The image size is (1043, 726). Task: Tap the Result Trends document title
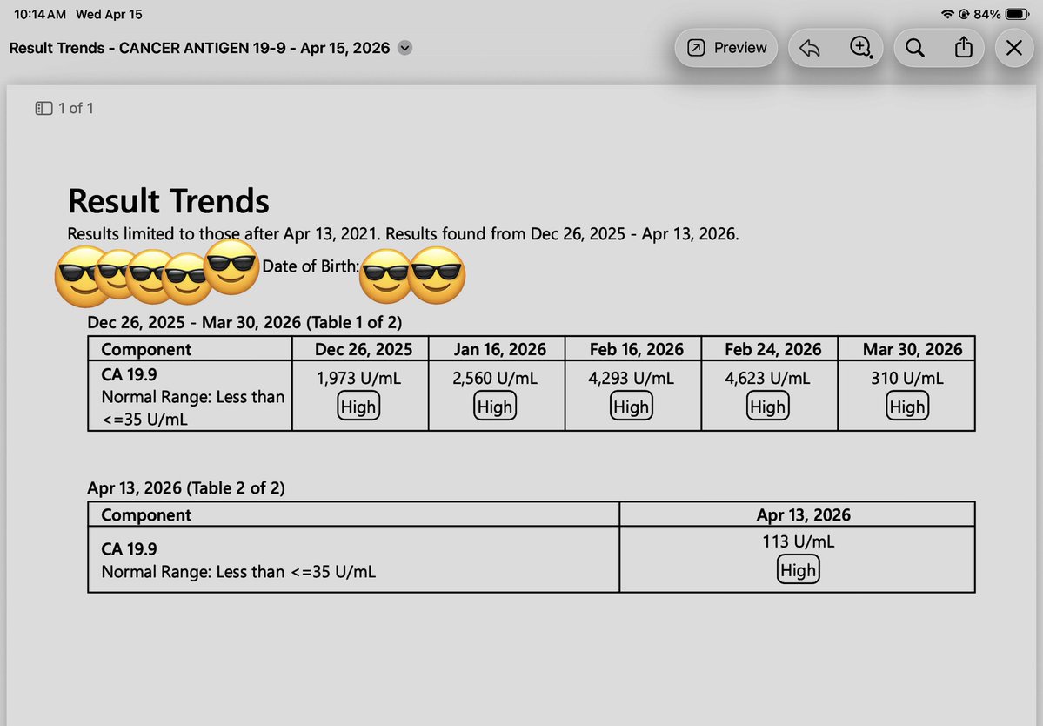point(199,48)
